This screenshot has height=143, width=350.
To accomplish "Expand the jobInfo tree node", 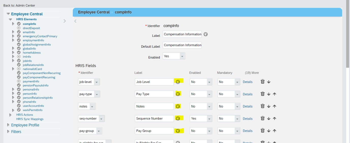I will click(13, 61).
